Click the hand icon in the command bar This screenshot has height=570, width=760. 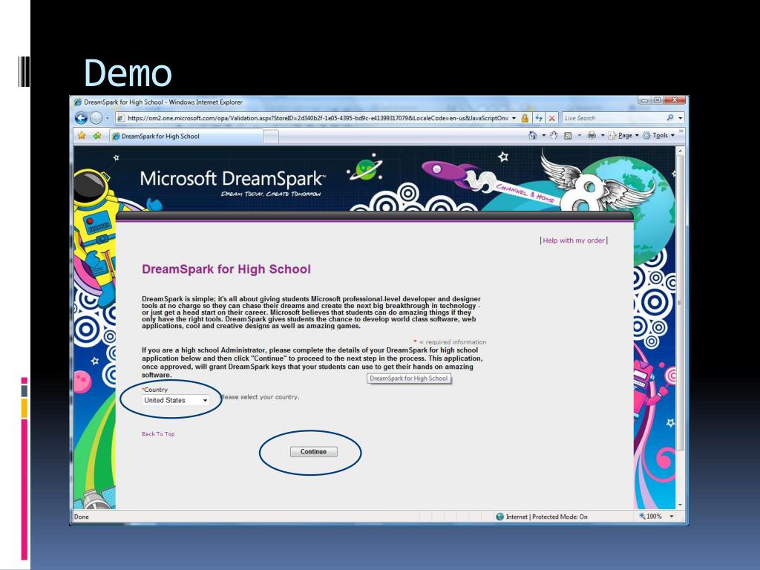click(x=554, y=136)
